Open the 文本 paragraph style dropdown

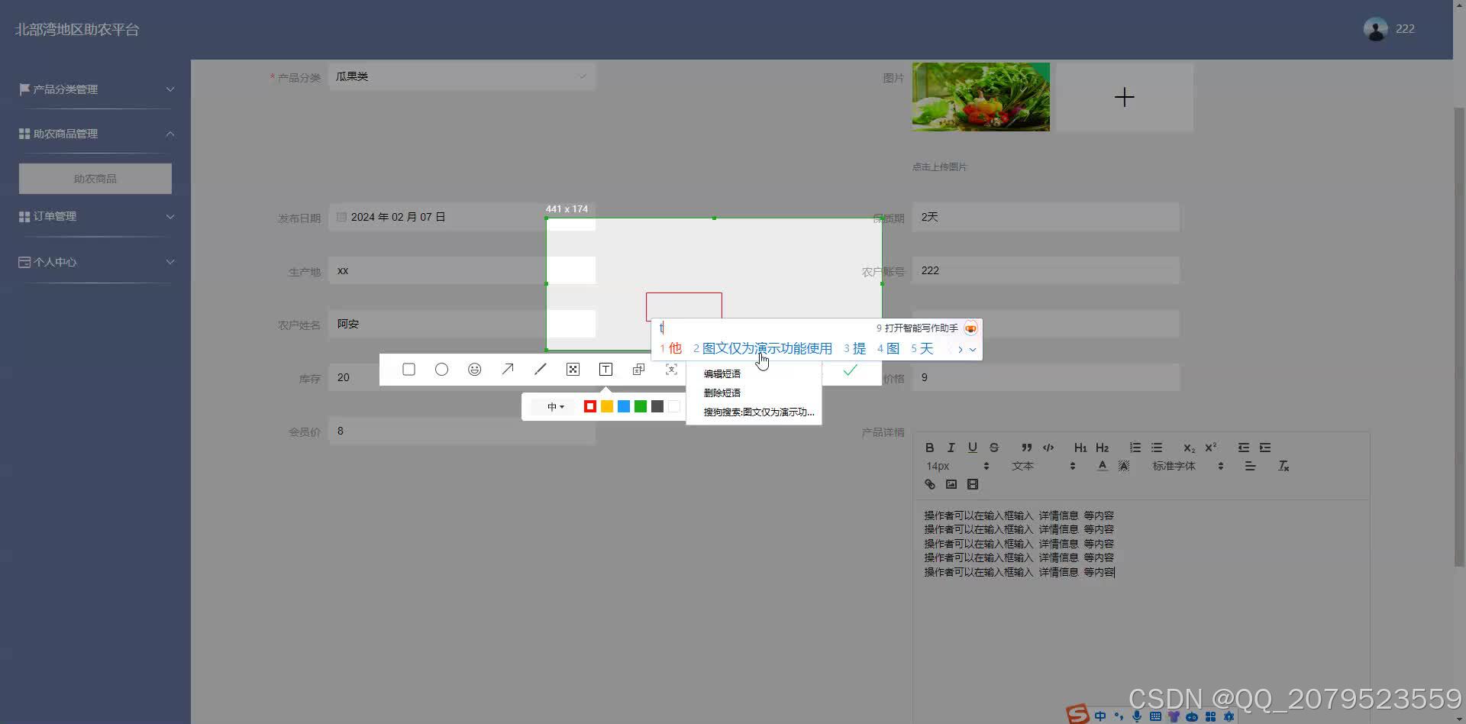1044,466
